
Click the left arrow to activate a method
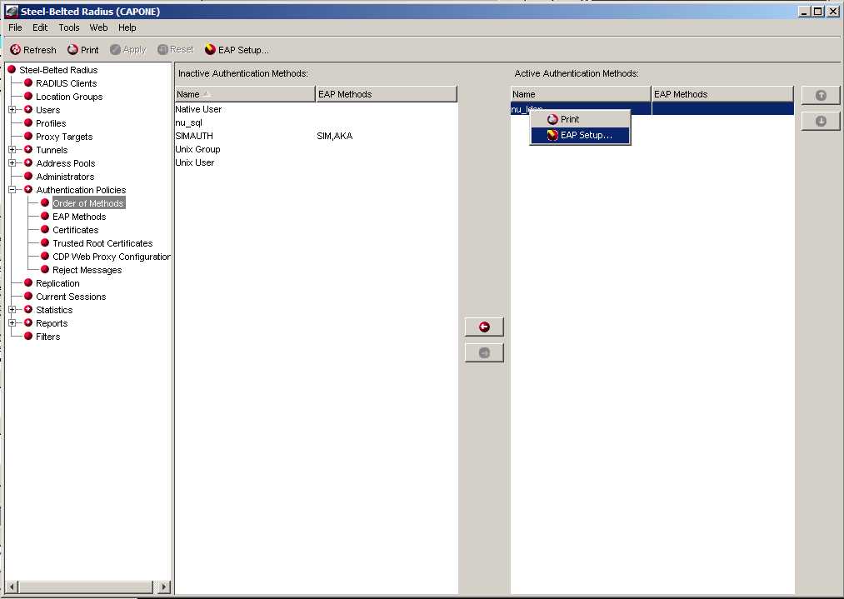click(x=484, y=326)
